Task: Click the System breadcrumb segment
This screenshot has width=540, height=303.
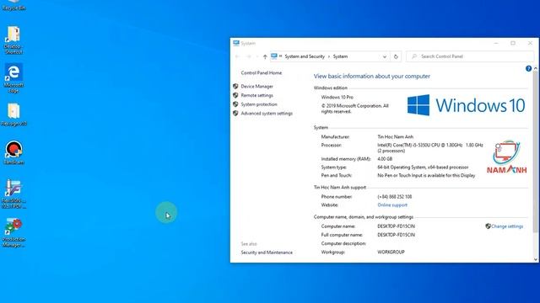Action: (x=340, y=56)
